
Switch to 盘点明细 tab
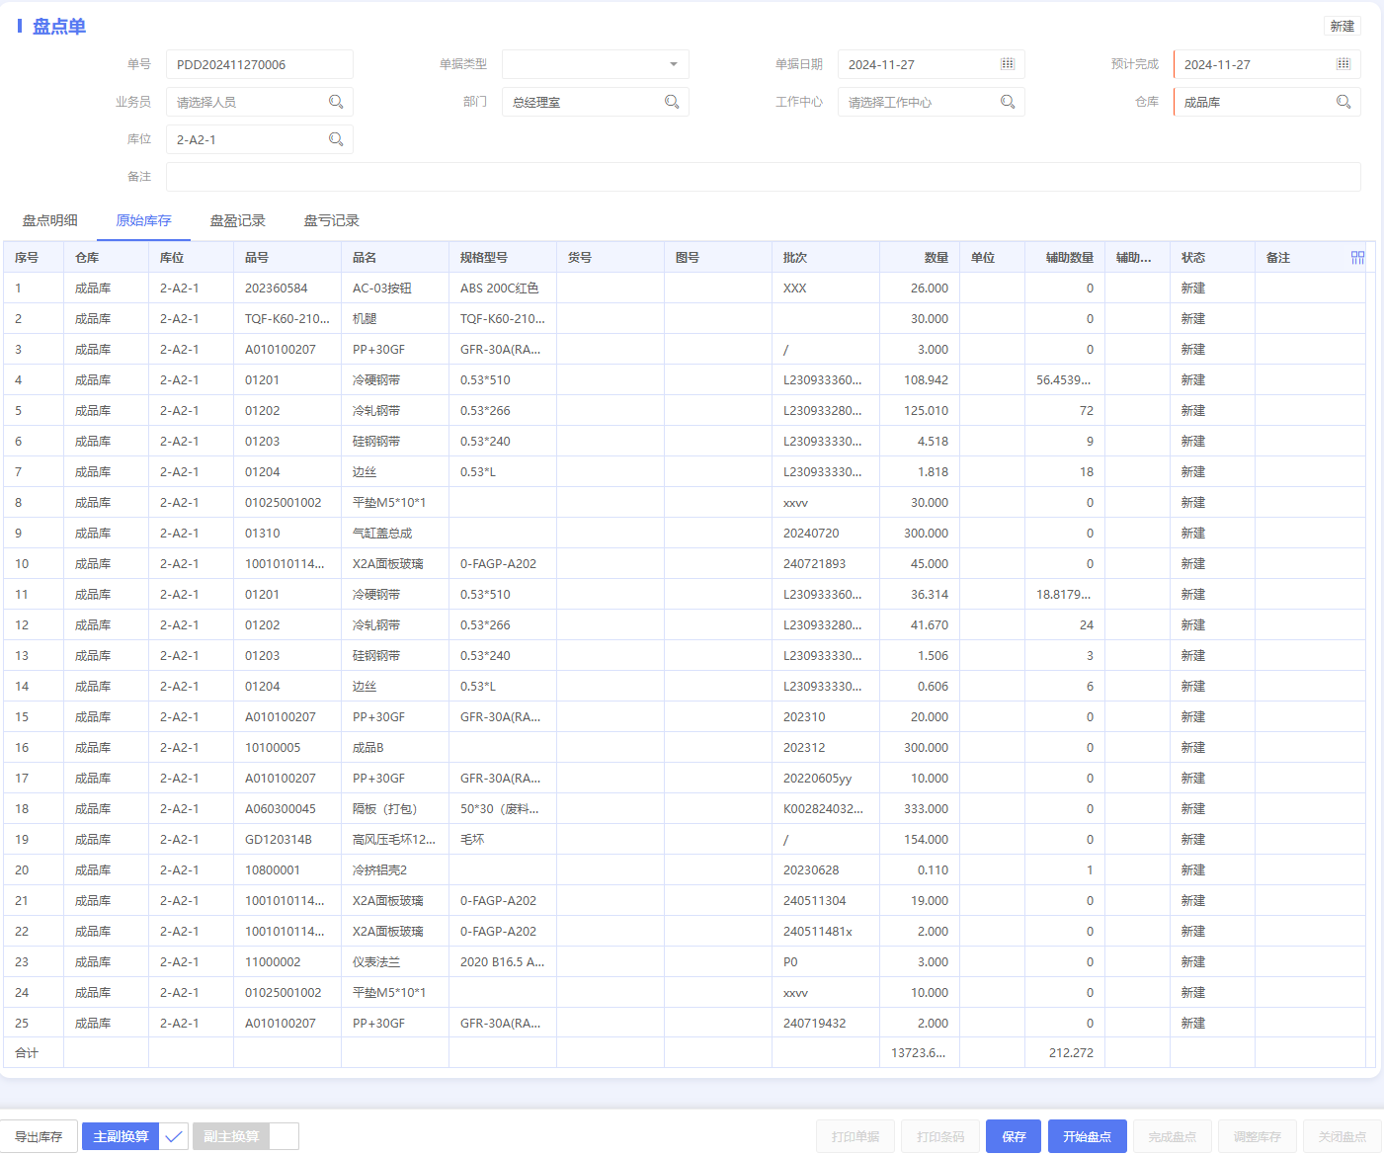(x=49, y=220)
